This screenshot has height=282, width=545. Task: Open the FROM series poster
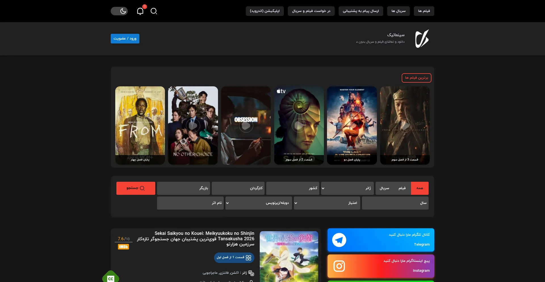[x=140, y=125]
